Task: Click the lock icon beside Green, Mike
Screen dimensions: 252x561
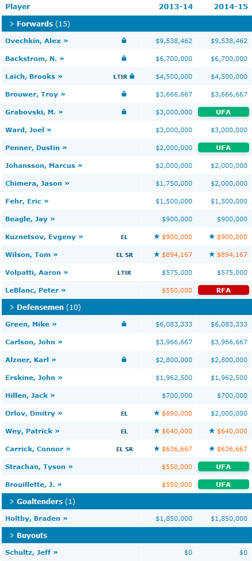Action: click(x=124, y=324)
